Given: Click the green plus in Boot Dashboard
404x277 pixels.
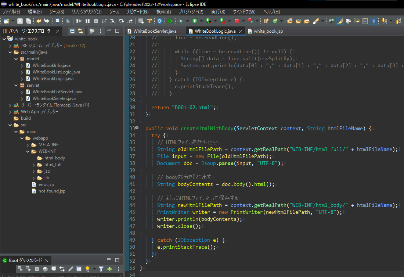Looking at the screenshot, I should click(x=109, y=269).
